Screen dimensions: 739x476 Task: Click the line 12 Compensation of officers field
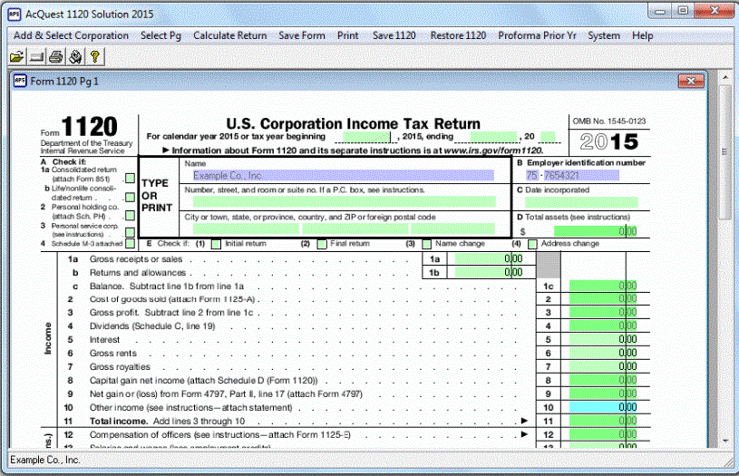point(603,434)
